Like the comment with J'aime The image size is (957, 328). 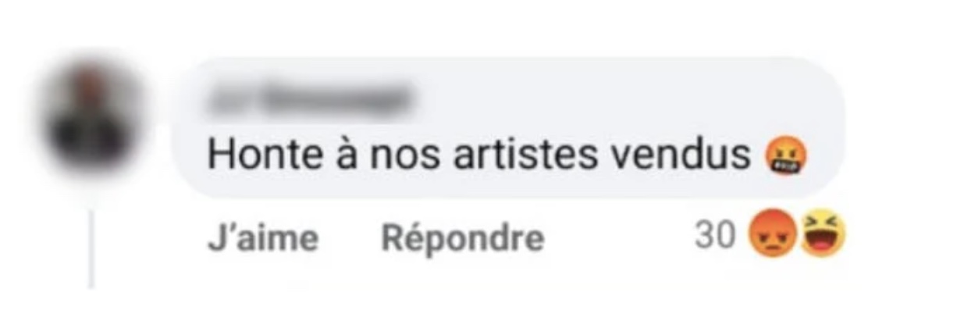(263, 237)
